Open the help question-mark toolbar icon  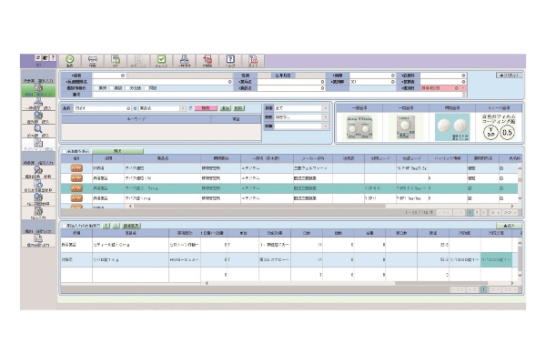pos(230,60)
